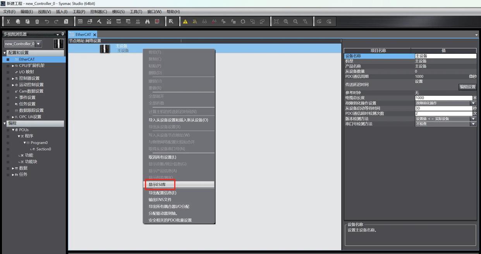The image size is (481, 254).
Task: Choose 导入从设备设置和插入新从设备 menu entry
Action: 178,120
